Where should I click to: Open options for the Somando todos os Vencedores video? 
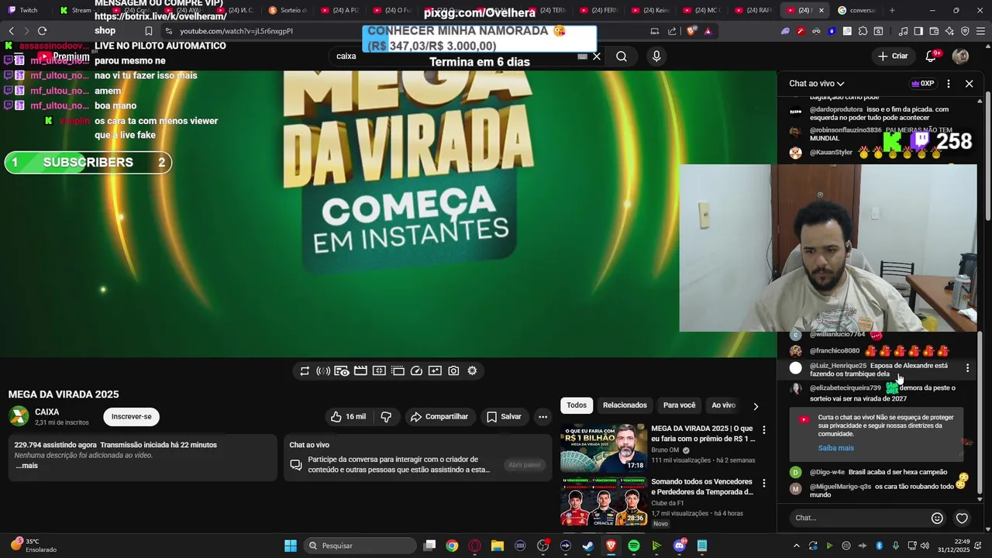[x=763, y=483]
